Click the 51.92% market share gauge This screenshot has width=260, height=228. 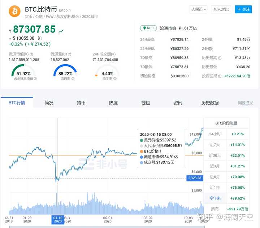tap(23, 71)
